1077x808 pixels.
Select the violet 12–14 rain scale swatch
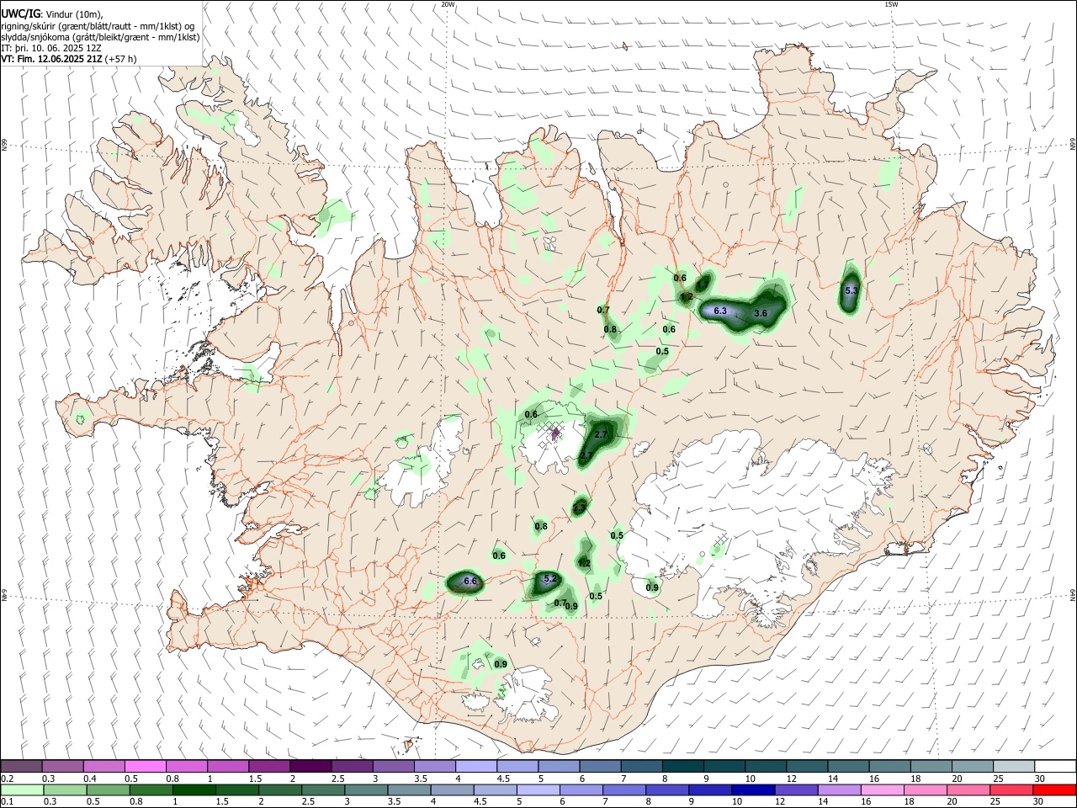(796, 789)
